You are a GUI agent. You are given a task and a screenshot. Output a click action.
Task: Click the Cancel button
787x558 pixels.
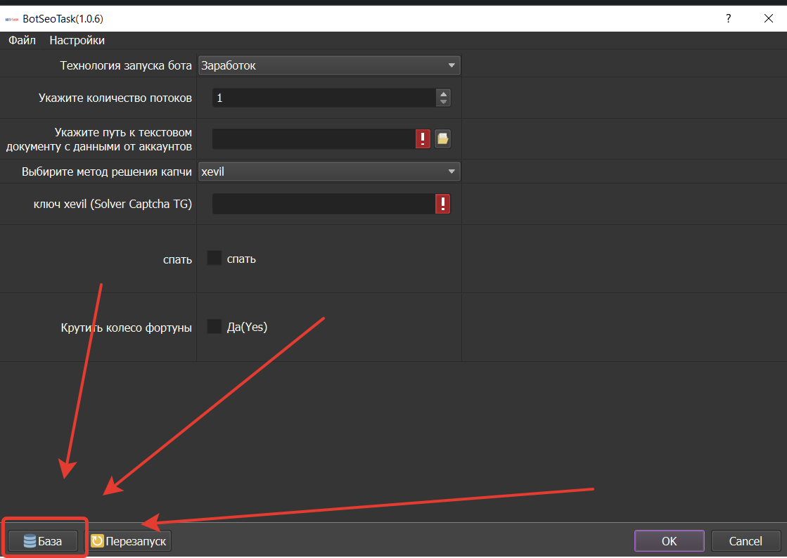pyautogui.click(x=746, y=541)
